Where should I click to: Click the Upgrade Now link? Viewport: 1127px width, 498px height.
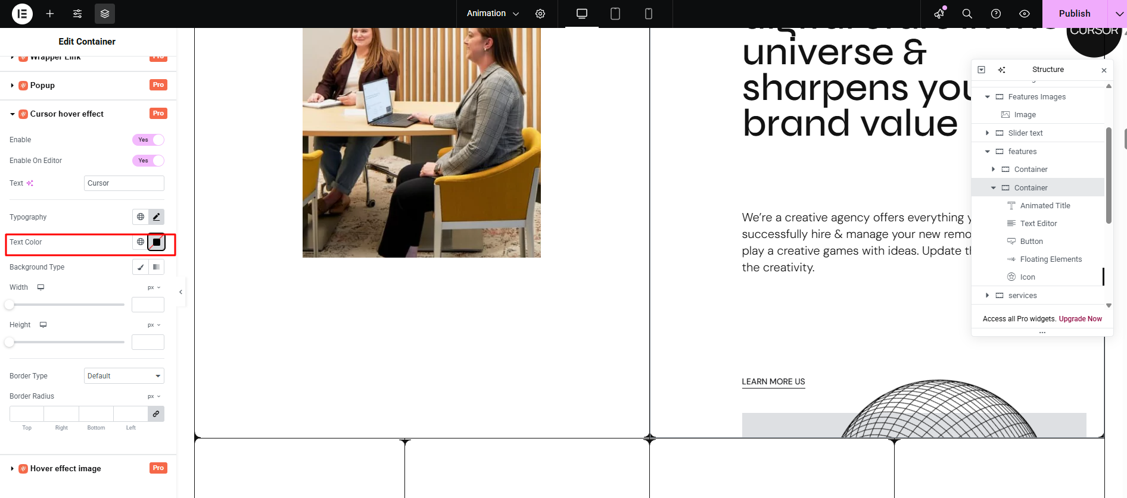pos(1080,319)
